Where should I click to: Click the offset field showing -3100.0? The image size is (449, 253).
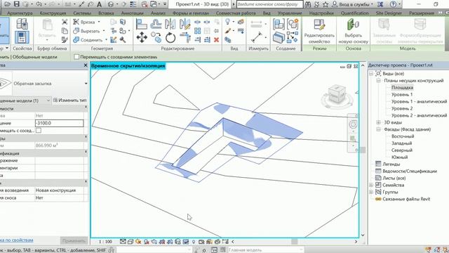[x=59, y=123]
